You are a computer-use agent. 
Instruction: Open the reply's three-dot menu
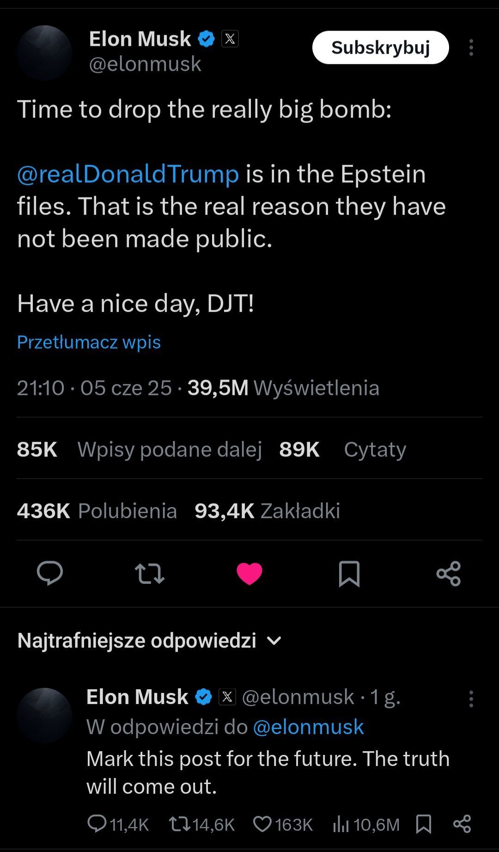(x=471, y=699)
